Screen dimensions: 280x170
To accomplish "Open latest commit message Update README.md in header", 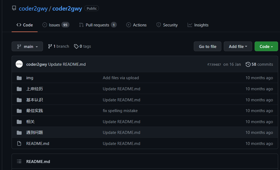I will point(67,64).
